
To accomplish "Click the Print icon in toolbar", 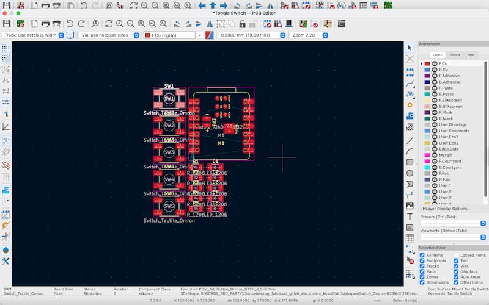I will 46,24.
